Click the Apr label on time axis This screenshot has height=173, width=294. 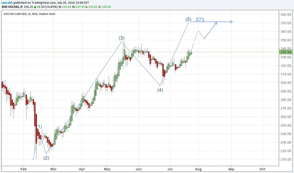(82, 169)
